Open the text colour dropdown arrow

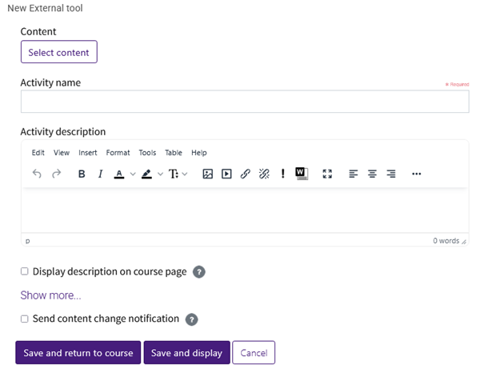pyautogui.click(x=133, y=174)
